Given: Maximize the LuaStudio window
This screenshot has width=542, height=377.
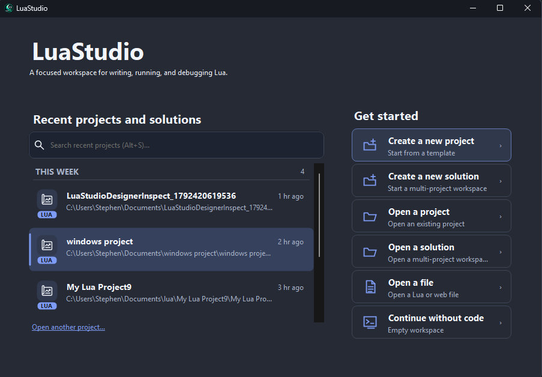Looking at the screenshot, I should (500, 8).
